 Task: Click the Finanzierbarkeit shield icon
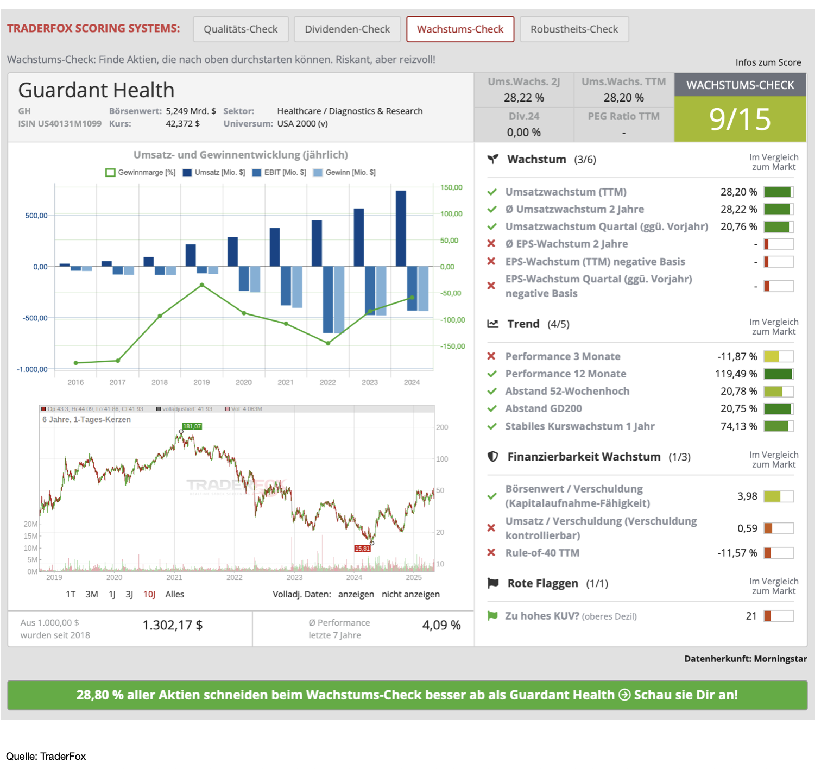pos(492,457)
